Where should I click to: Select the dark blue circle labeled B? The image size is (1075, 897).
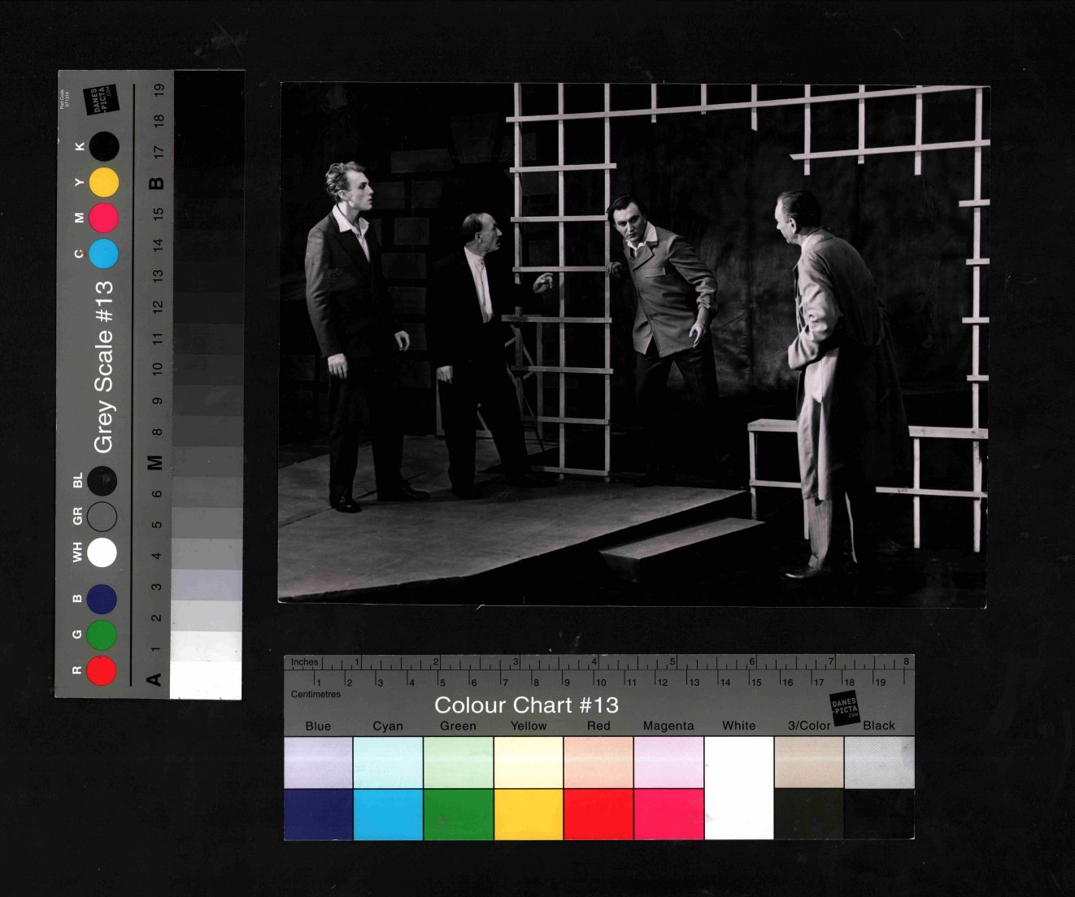[x=102, y=599]
